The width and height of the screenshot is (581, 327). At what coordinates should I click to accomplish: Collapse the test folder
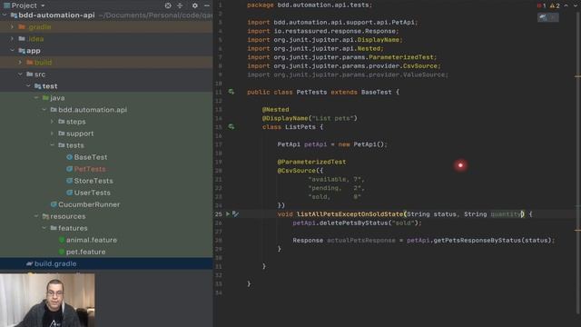pyautogui.click(x=28, y=86)
